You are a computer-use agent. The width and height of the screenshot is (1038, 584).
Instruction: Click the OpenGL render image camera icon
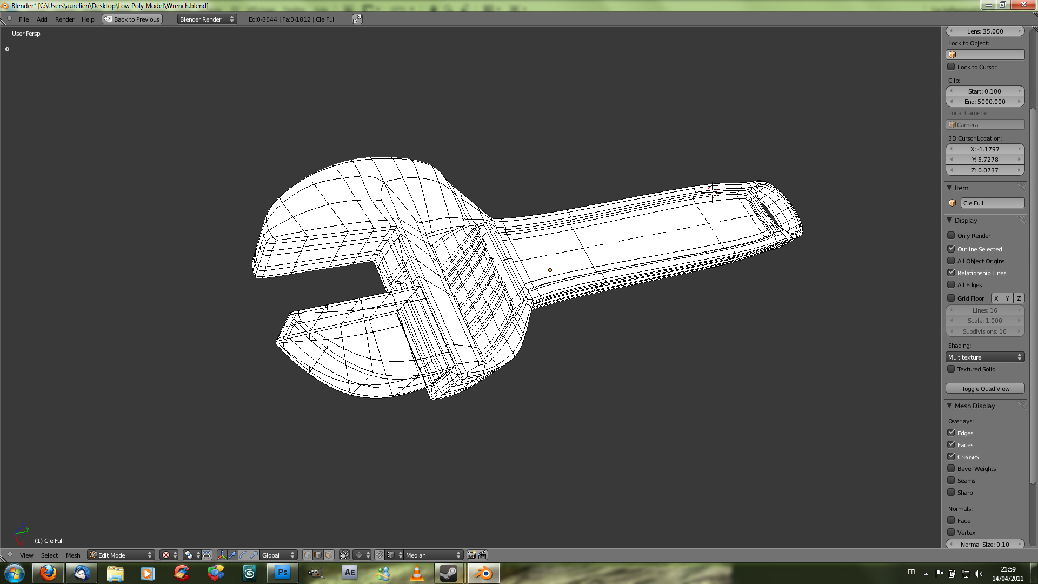[471, 555]
